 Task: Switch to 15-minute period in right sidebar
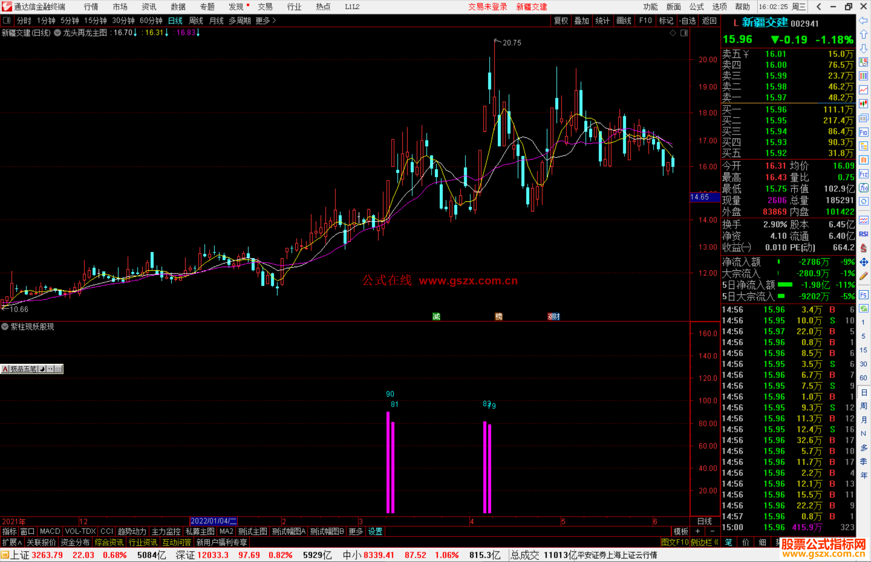point(863,350)
